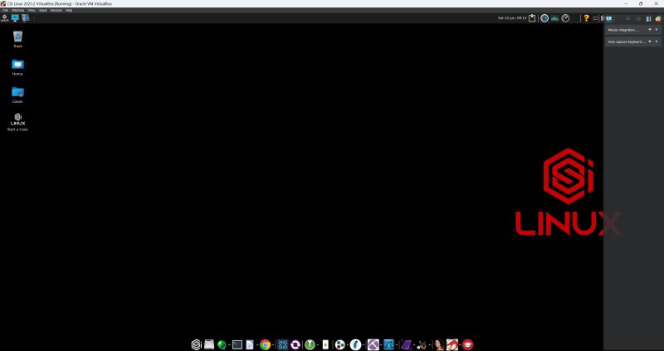Launch the Start a Case desktop shortcut
The height and width of the screenshot is (351, 664).
point(17,122)
